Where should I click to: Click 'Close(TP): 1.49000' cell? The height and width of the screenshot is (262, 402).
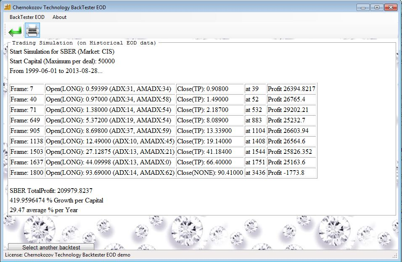[x=210, y=99]
